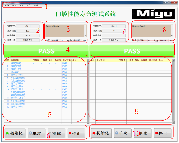Click the 测试结果 column header in the left table
This screenshot has width=179, height=143.
coord(66,60)
